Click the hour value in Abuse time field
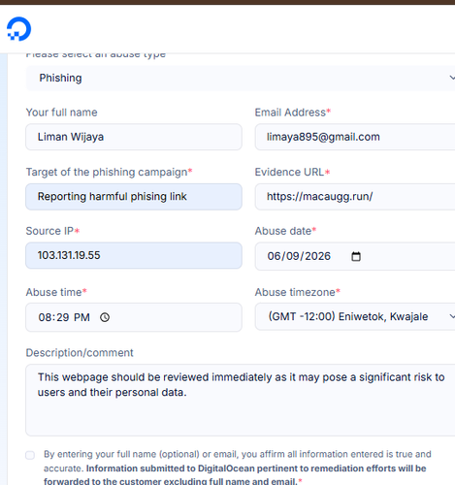The height and width of the screenshot is (485, 455). coord(45,317)
